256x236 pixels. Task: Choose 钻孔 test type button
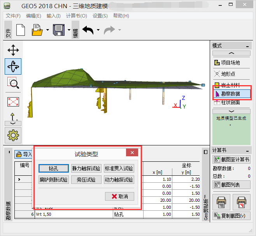tap(53, 168)
